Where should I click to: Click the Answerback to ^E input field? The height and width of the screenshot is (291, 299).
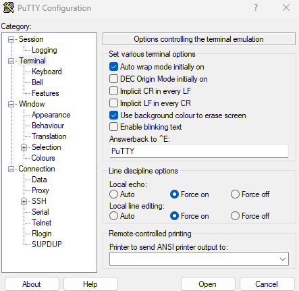(x=199, y=151)
